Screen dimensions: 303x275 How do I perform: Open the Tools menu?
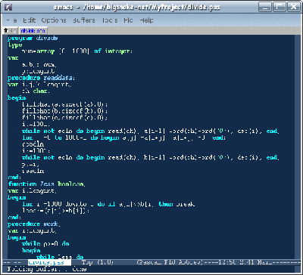click(110, 20)
